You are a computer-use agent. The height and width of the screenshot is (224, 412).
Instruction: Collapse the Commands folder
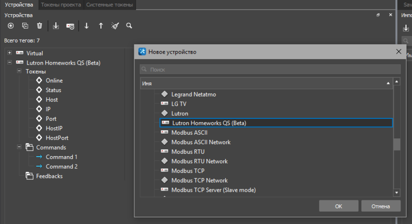(x=19, y=147)
